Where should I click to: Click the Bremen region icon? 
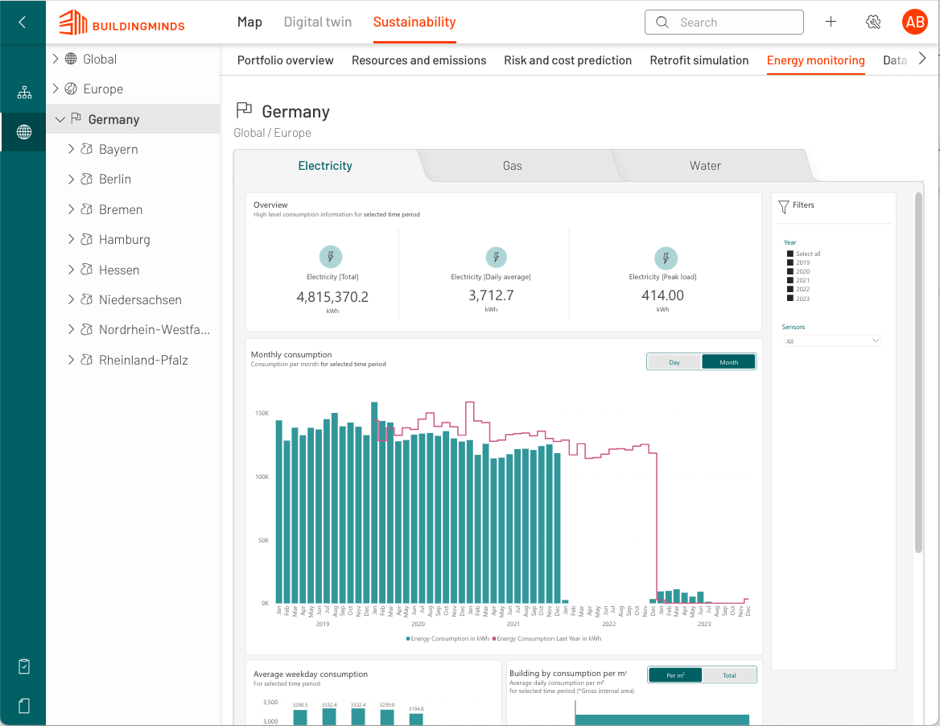87,208
